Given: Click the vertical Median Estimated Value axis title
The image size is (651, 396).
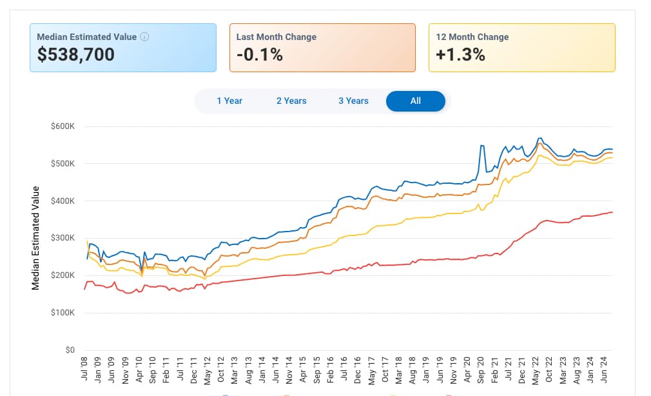Looking at the screenshot, I should pyautogui.click(x=35, y=238).
